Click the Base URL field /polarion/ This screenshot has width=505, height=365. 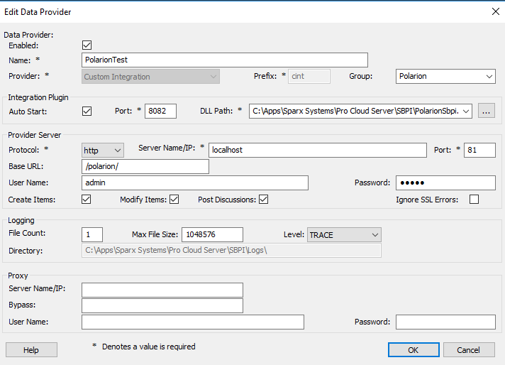coord(145,166)
